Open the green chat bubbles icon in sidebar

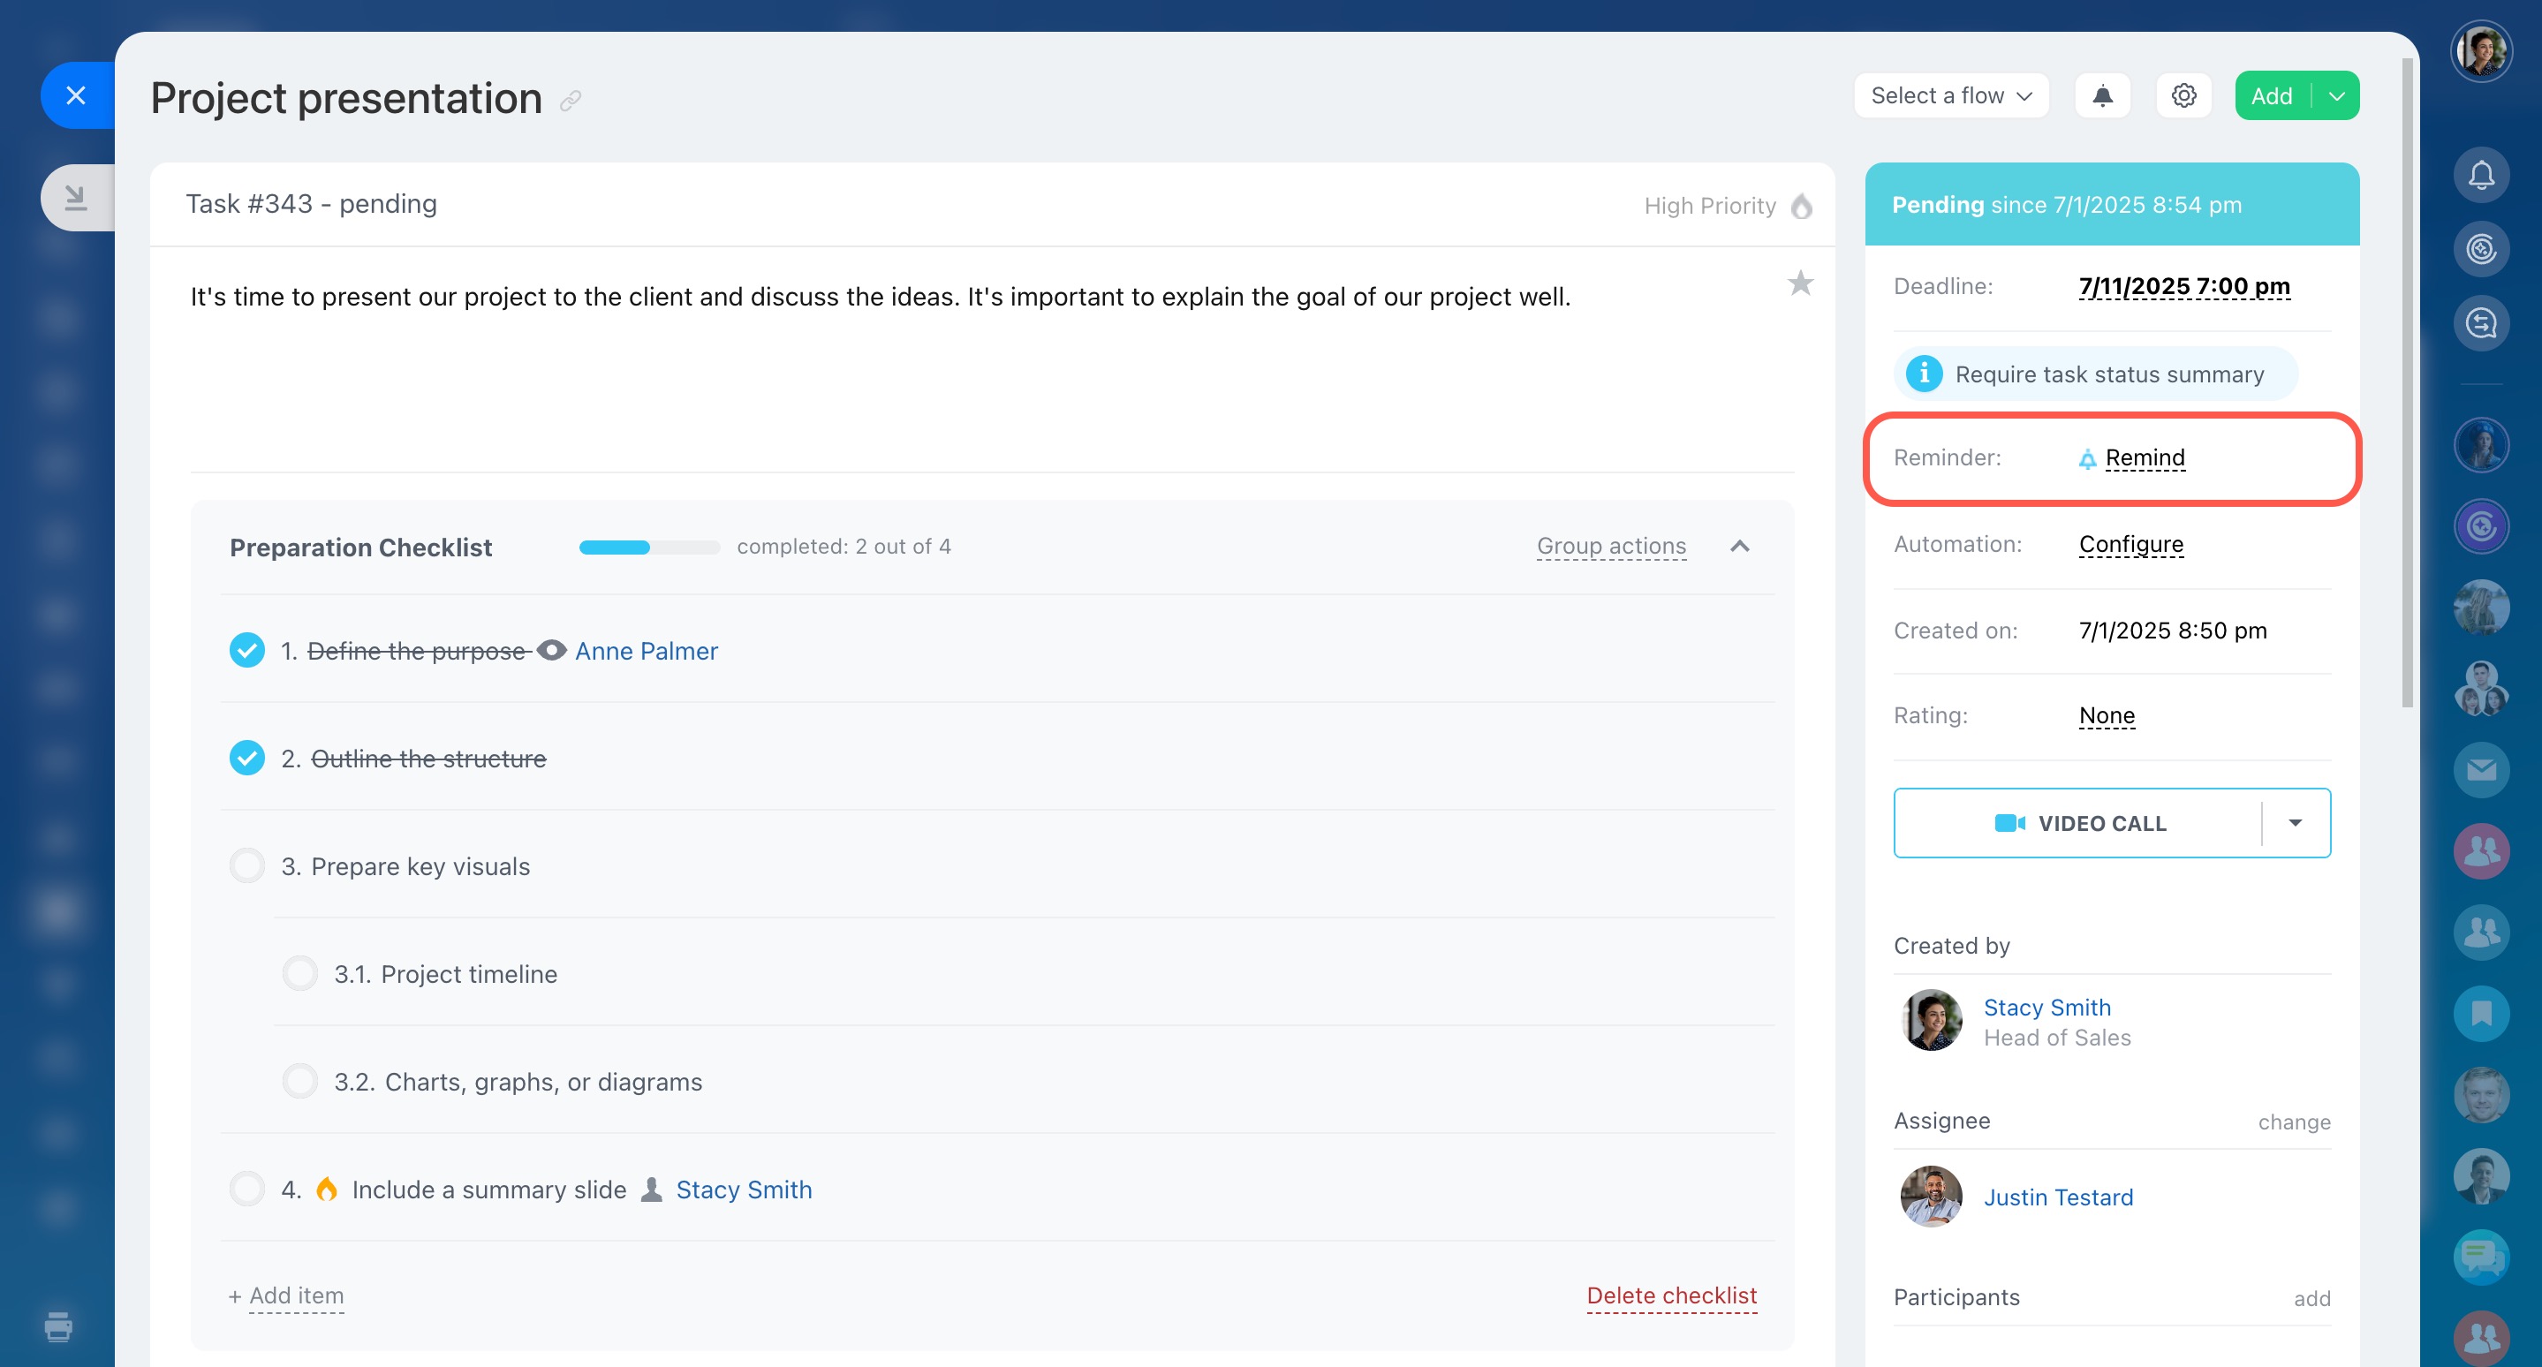point(2480,1257)
